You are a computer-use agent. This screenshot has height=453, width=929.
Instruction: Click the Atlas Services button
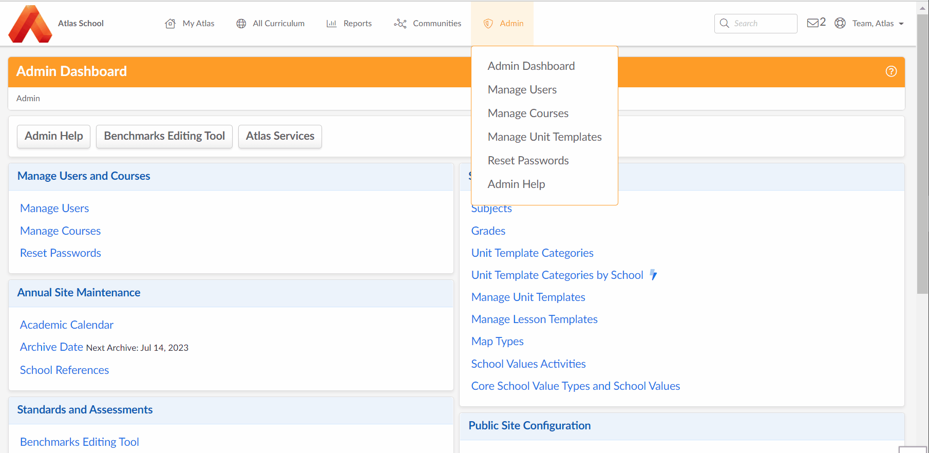[x=280, y=136]
